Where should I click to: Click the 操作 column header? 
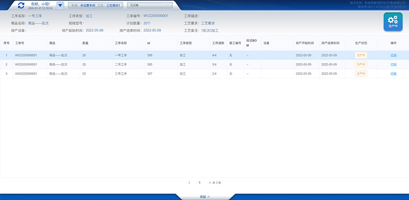pos(393,43)
